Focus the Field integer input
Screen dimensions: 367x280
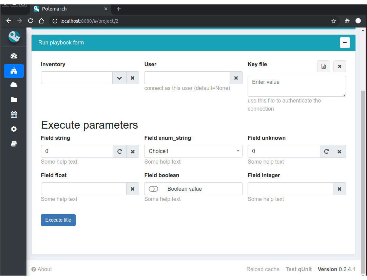pyautogui.click(x=290, y=189)
